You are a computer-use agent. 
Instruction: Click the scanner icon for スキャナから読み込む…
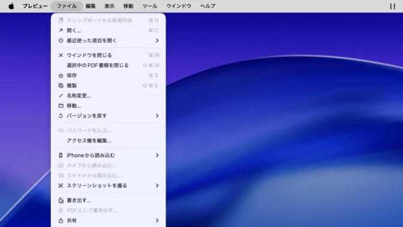[x=61, y=175]
